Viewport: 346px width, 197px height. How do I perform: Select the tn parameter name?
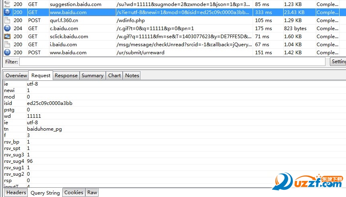click(6, 129)
